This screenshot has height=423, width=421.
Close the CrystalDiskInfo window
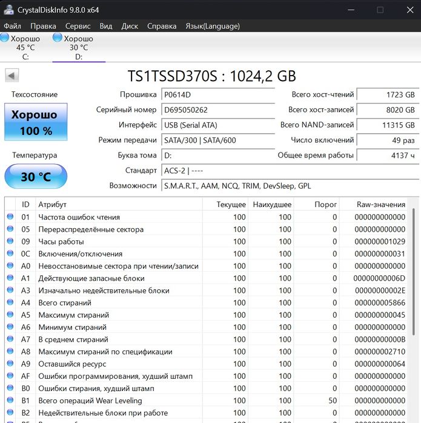(x=410, y=10)
